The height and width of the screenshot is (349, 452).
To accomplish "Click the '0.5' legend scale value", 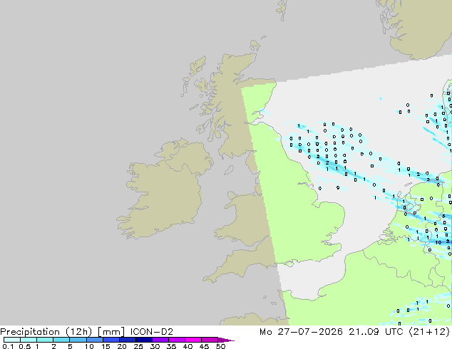I will pos(25,346).
